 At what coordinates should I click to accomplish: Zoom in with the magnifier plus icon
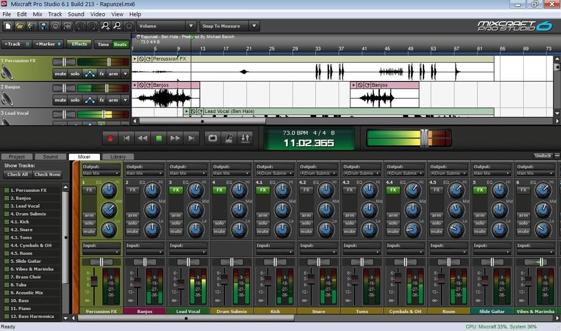pyautogui.click(x=105, y=26)
